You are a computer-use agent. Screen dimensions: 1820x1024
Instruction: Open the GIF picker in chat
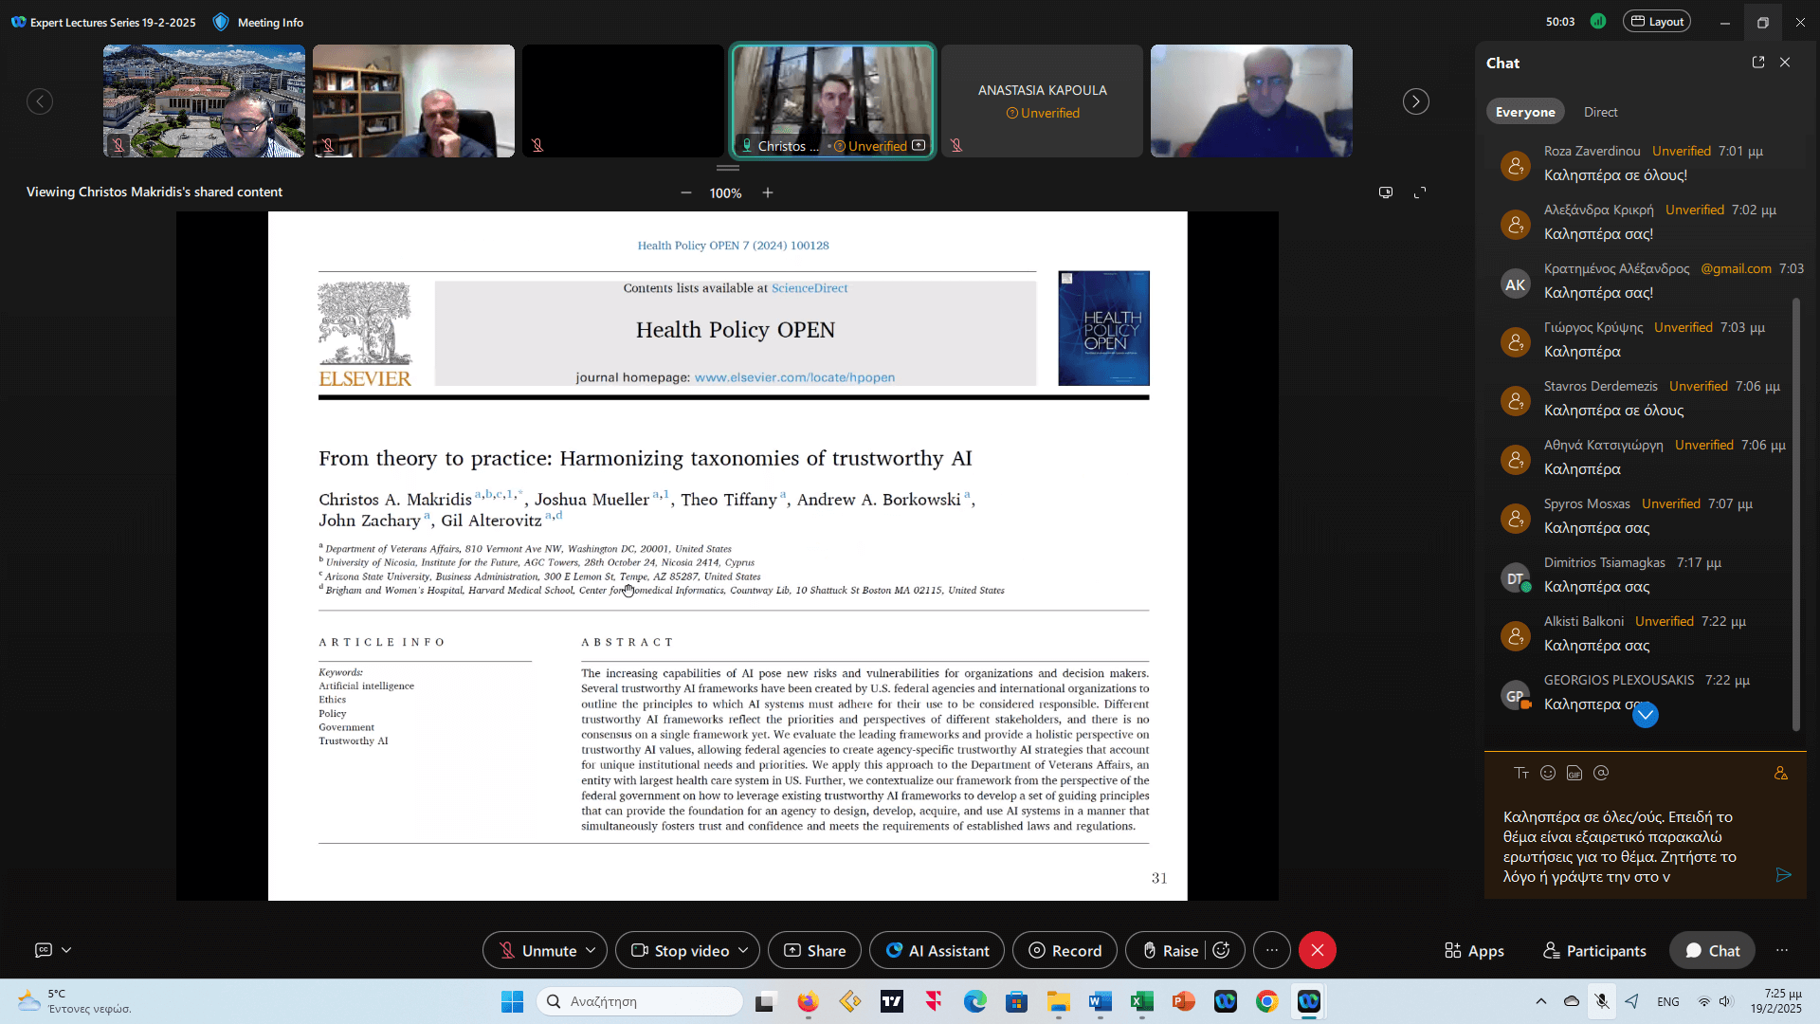1574,773
